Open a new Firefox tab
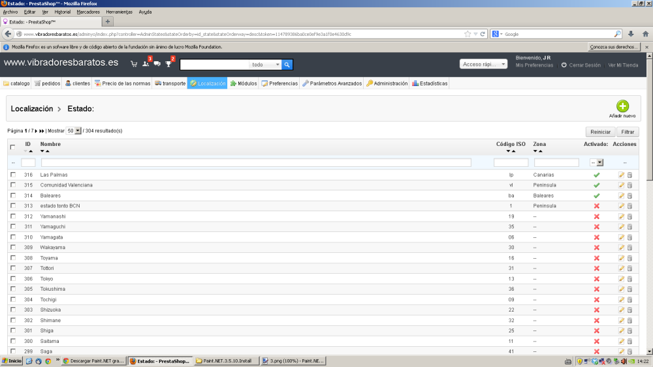The image size is (653, 367). 108,22
